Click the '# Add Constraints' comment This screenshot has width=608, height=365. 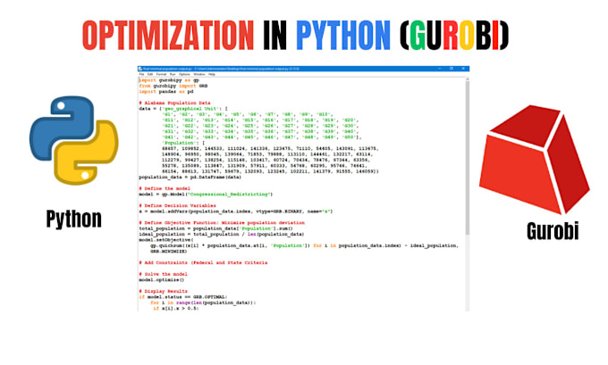203,262
